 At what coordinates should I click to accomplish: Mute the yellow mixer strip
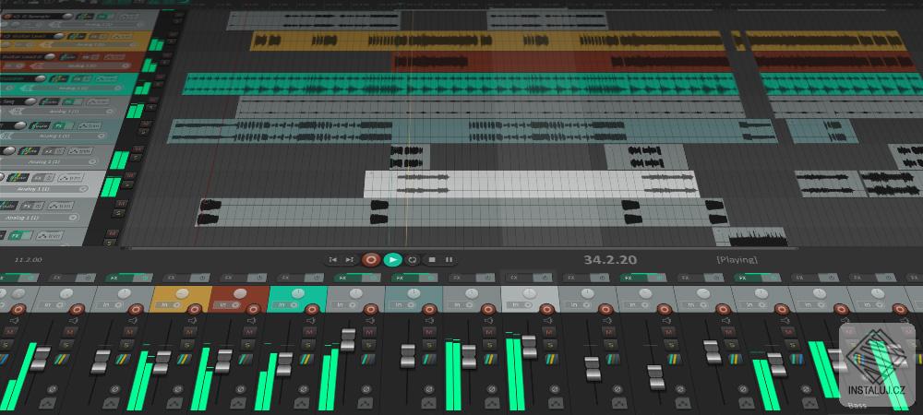[x=189, y=331]
